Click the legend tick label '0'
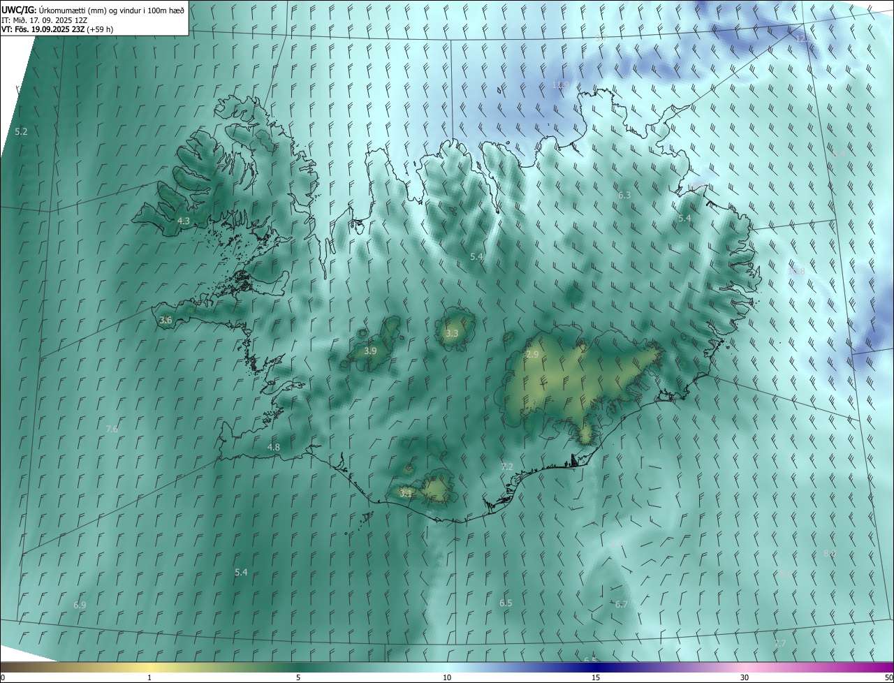The image size is (894, 683). 2,677
